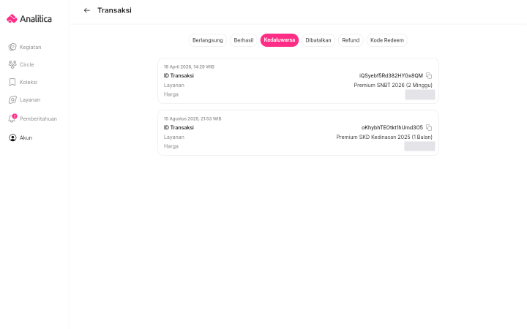Switch to the Refund tab

[351, 40]
